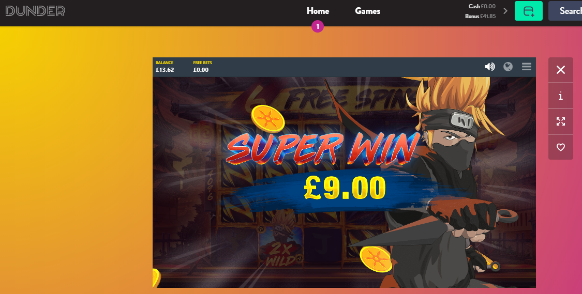582x294 pixels.
Task: Click the Bonus £41.85 balance text
Action: (x=480, y=17)
